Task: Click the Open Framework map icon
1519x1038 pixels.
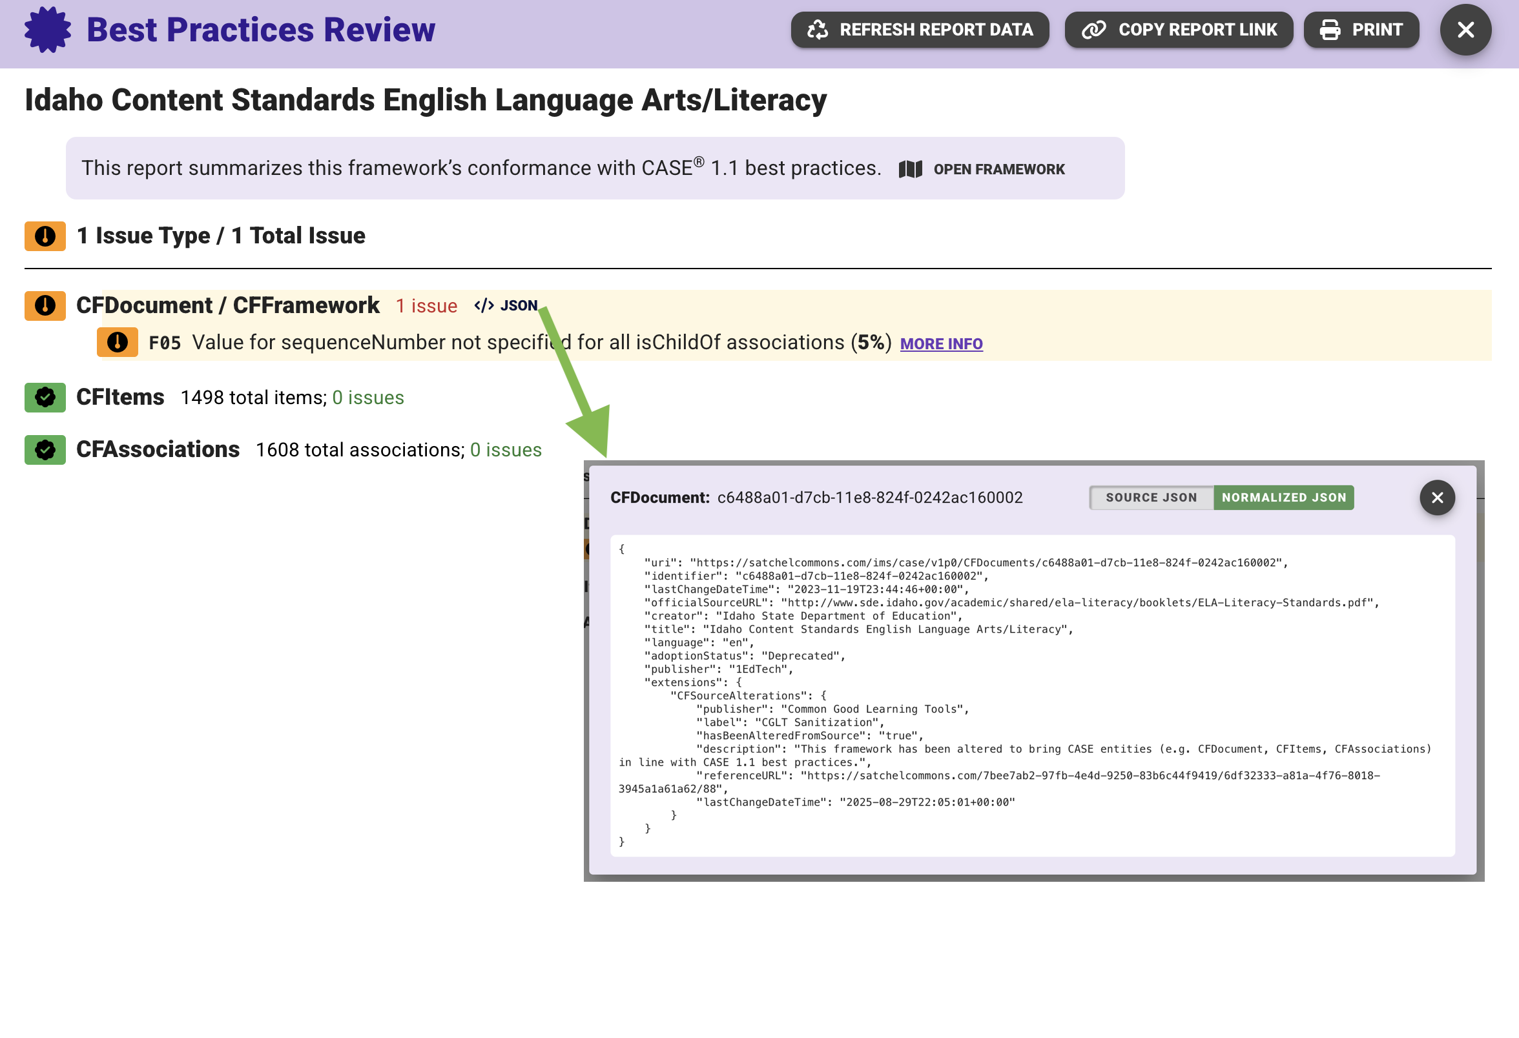Action: (x=910, y=169)
